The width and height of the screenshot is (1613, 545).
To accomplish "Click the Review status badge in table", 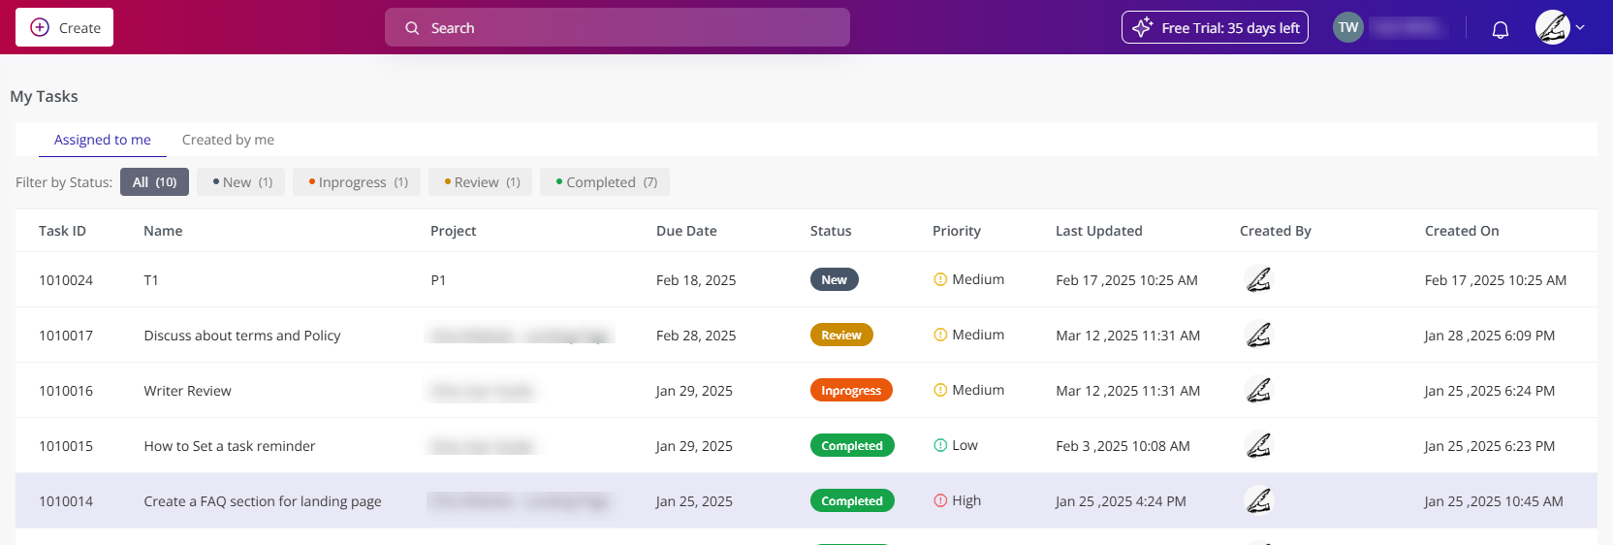I will coord(841,335).
